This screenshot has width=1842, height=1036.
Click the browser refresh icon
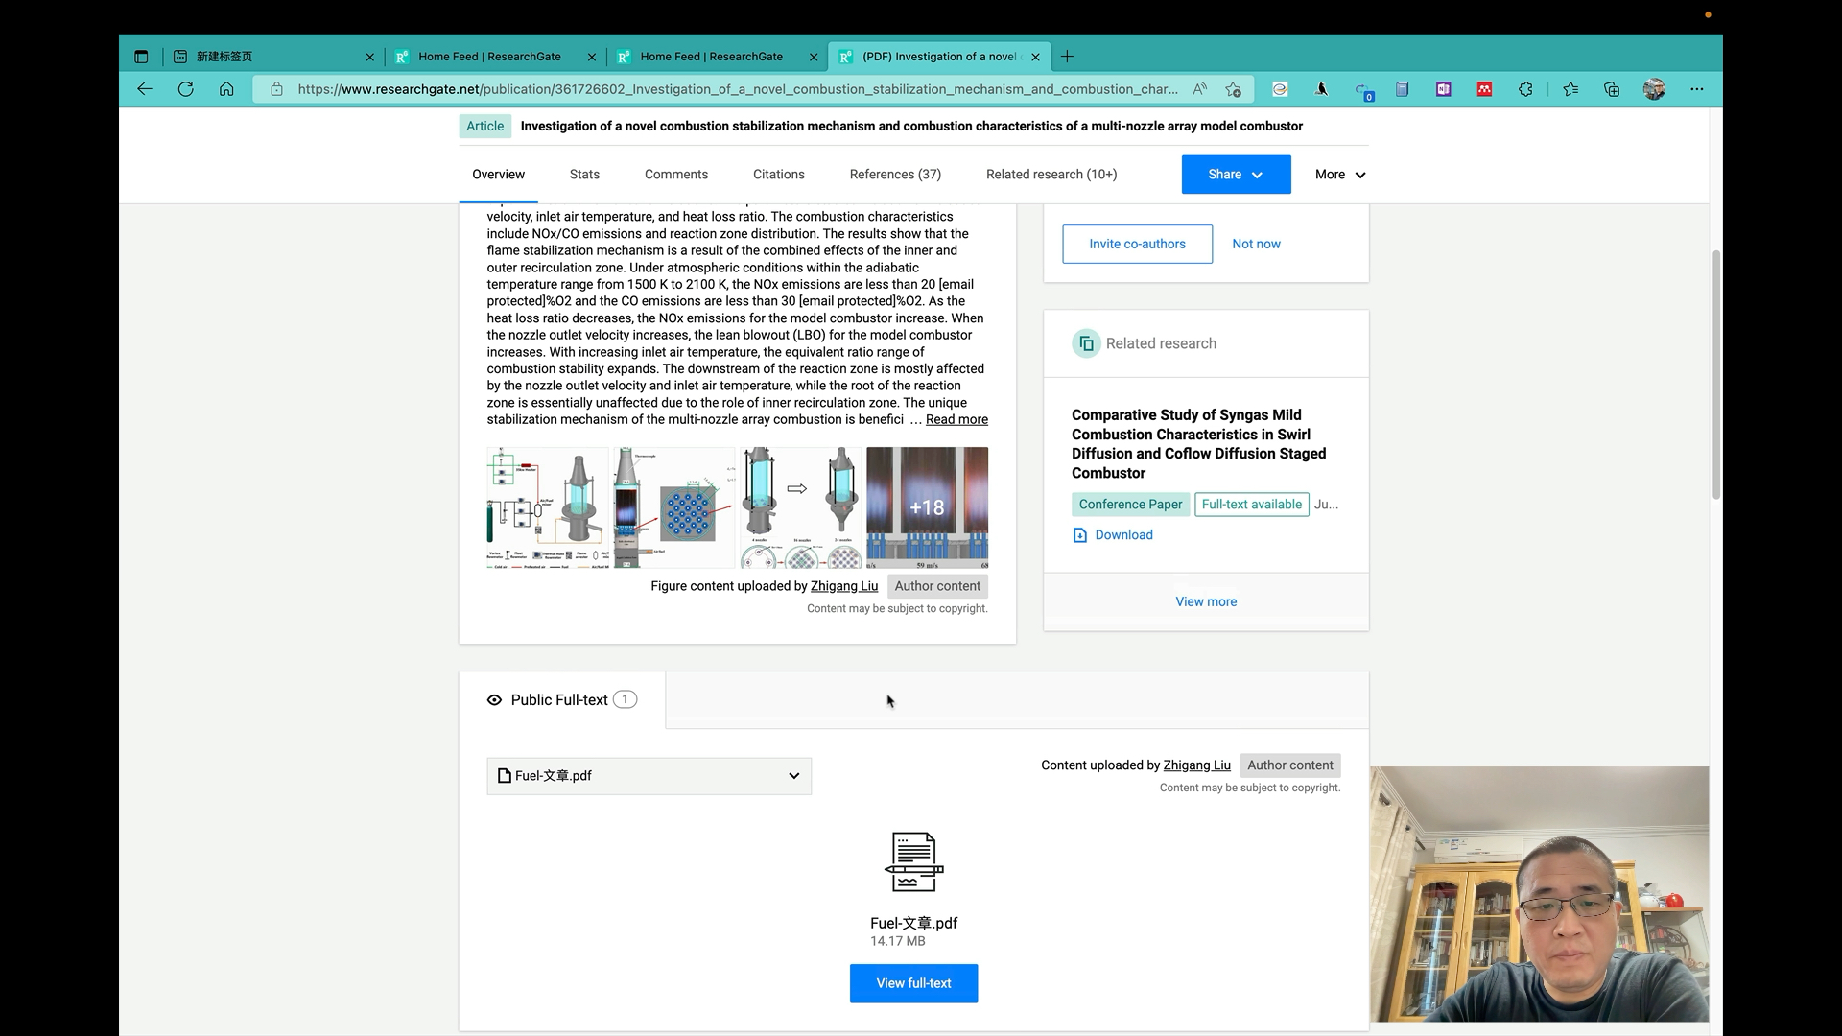point(185,88)
